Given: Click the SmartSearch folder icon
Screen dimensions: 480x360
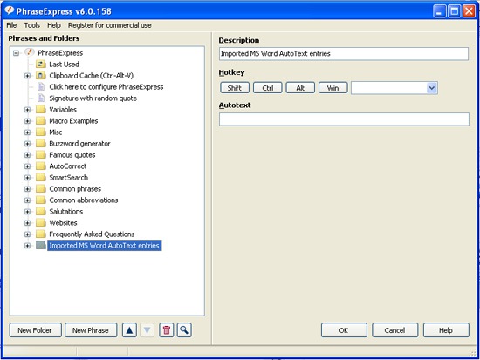Looking at the screenshot, I should [41, 178].
